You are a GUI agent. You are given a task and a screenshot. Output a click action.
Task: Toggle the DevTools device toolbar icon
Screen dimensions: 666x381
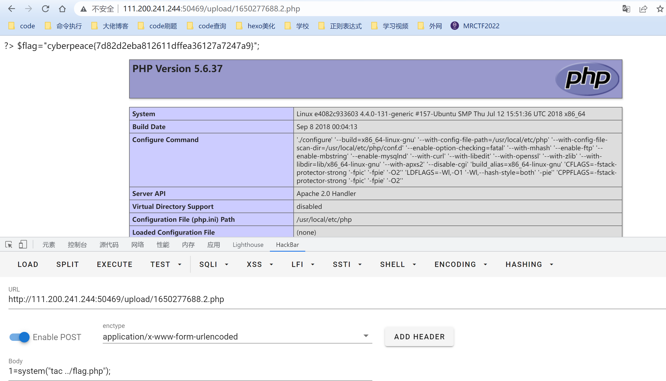pos(23,245)
